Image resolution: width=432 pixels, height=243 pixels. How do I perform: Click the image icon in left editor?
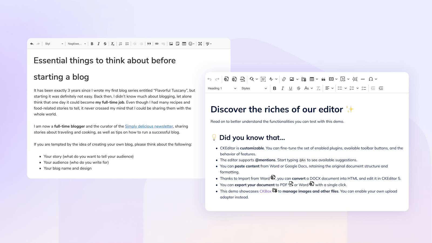tap(171, 44)
